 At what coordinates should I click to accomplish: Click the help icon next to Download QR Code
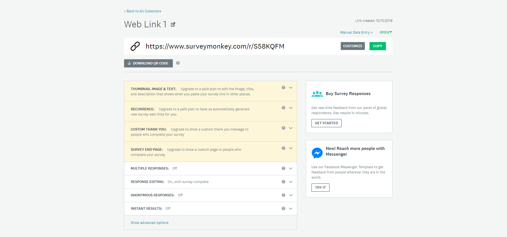pos(178,63)
